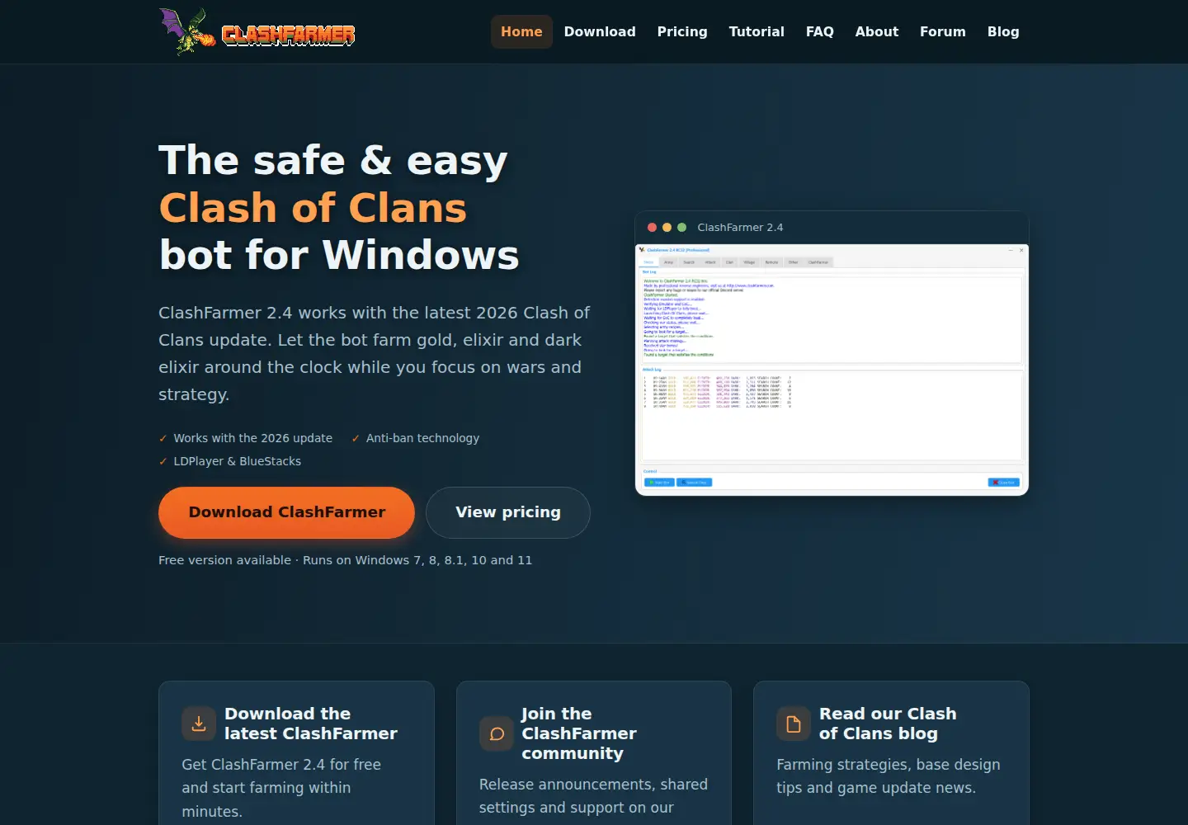Click the "Works with the 2026 update" text
The width and height of the screenshot is (1188, 825).
click(252, 438)
